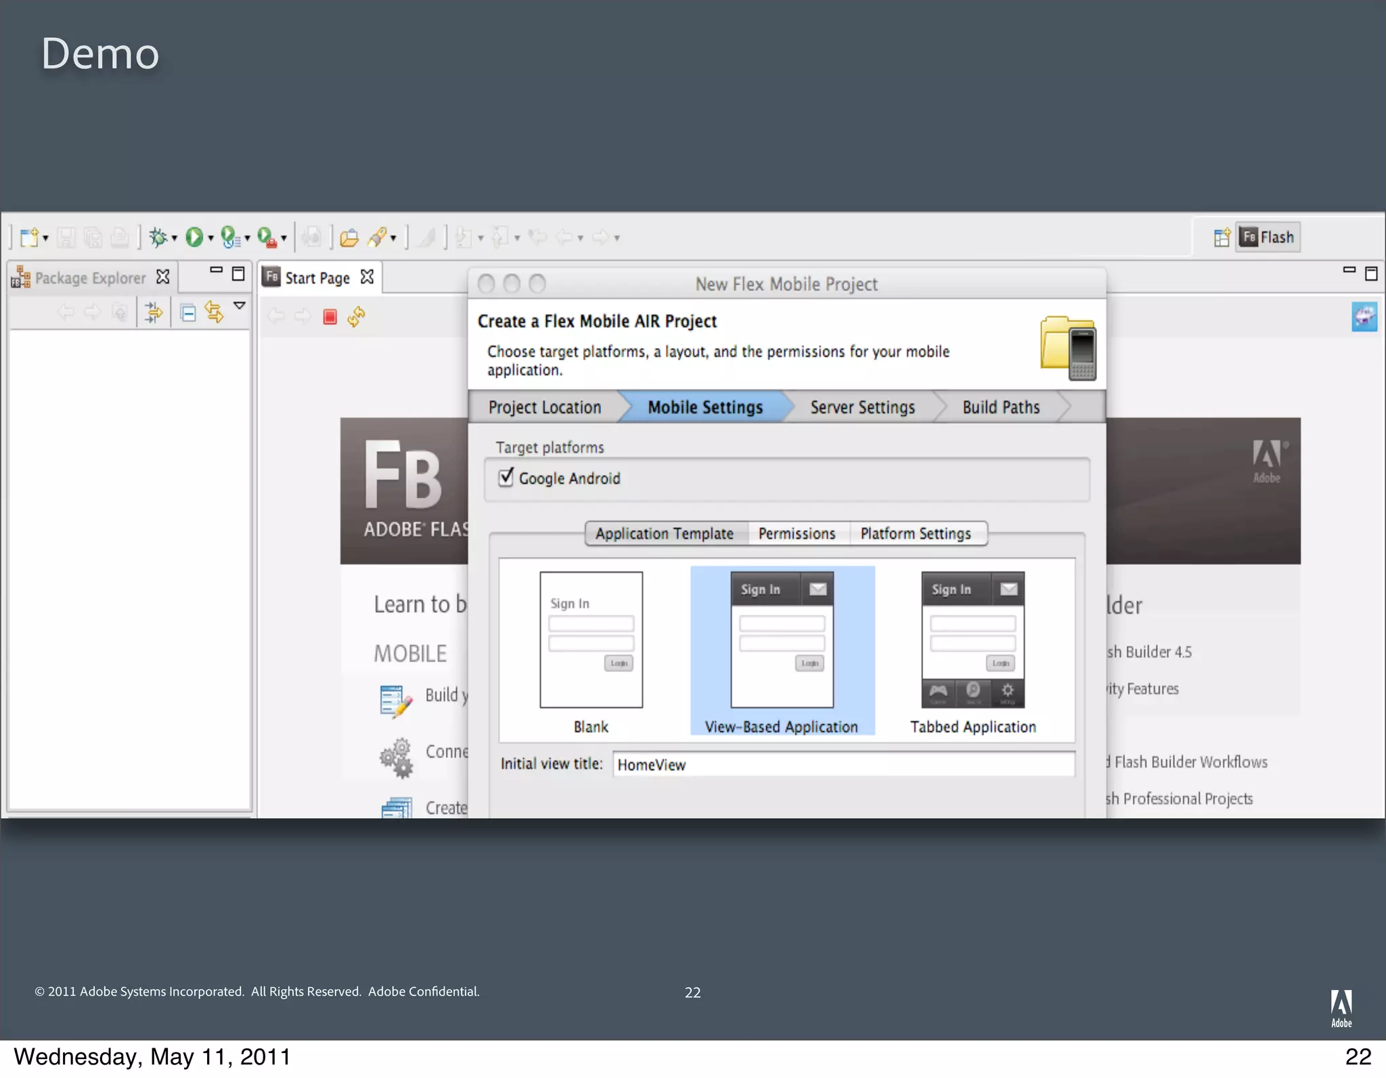Go to the Project Location step

(x=545, y=407)
